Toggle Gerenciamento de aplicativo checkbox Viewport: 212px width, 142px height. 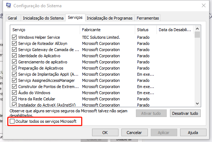(x=14, y=62)
